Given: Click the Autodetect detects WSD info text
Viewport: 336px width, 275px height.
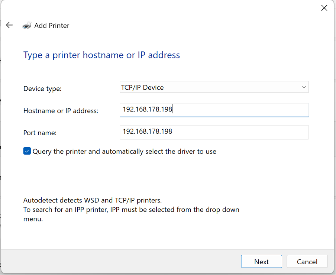Looking at the screenshot, I should point(92,200).
